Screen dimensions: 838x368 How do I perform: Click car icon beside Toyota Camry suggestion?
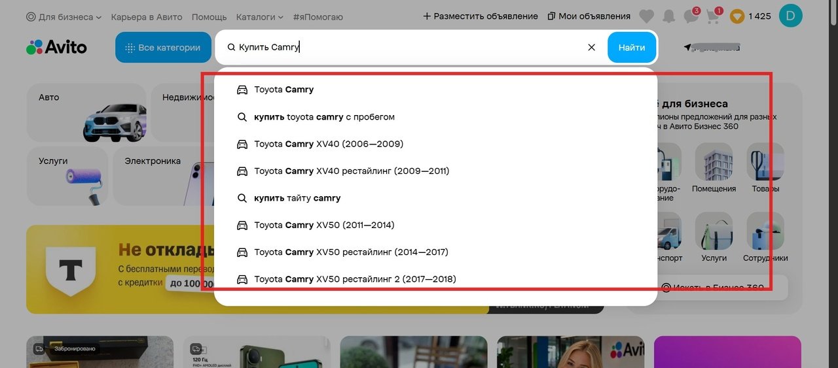242,90
